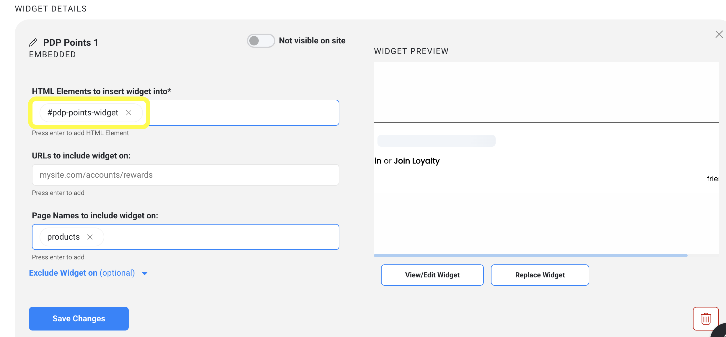The height and width of the screenshot is (337, 726).
Task: Click the products tag chip
Action: tap(64, 237)
